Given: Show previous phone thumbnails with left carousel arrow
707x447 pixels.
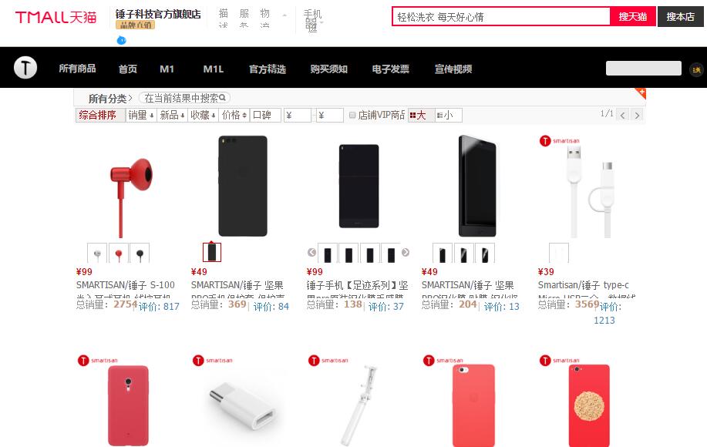Looking at the screenshot, I should click(x=311, y=252).
